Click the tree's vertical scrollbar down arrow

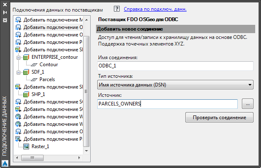point(86,151)
